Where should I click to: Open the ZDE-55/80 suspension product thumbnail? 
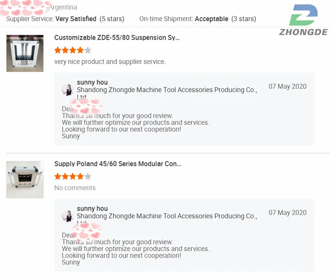click(25, 53)
